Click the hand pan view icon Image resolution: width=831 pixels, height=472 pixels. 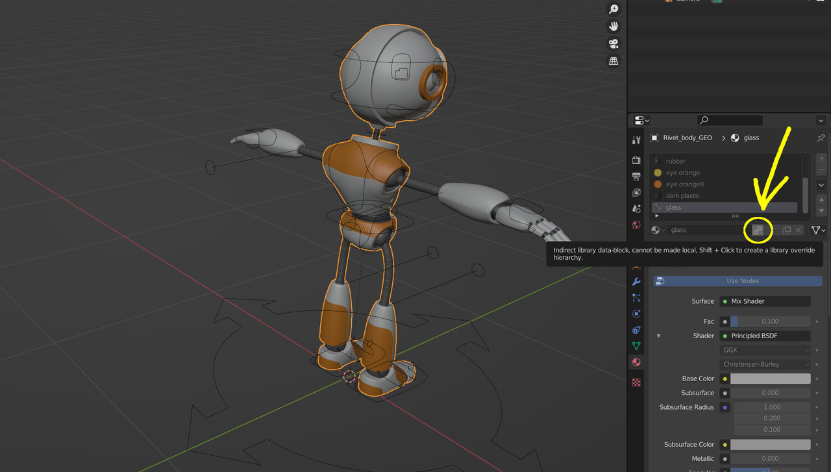[x=613, y=27]
